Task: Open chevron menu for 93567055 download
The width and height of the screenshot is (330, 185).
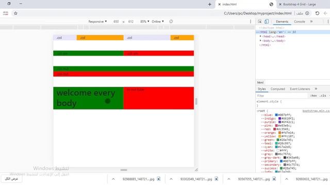Action: [229, 179]
